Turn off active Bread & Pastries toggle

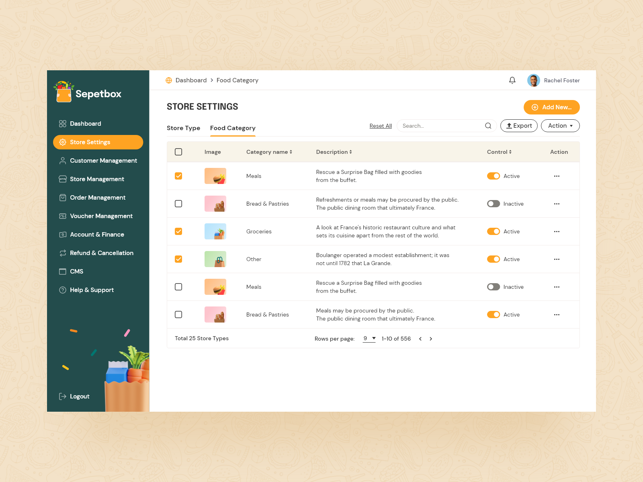tap(494, 315)
